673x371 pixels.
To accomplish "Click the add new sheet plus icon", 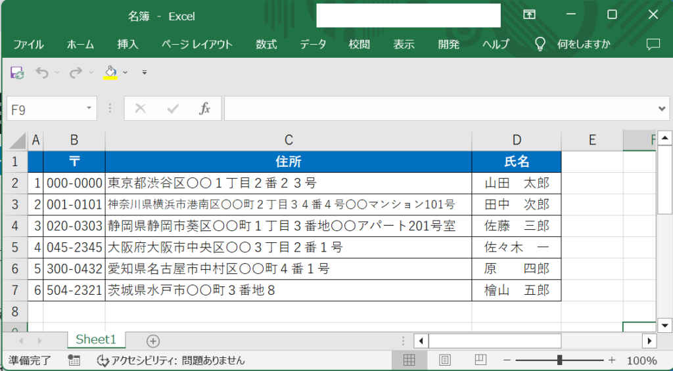I will tap(152, 341).
